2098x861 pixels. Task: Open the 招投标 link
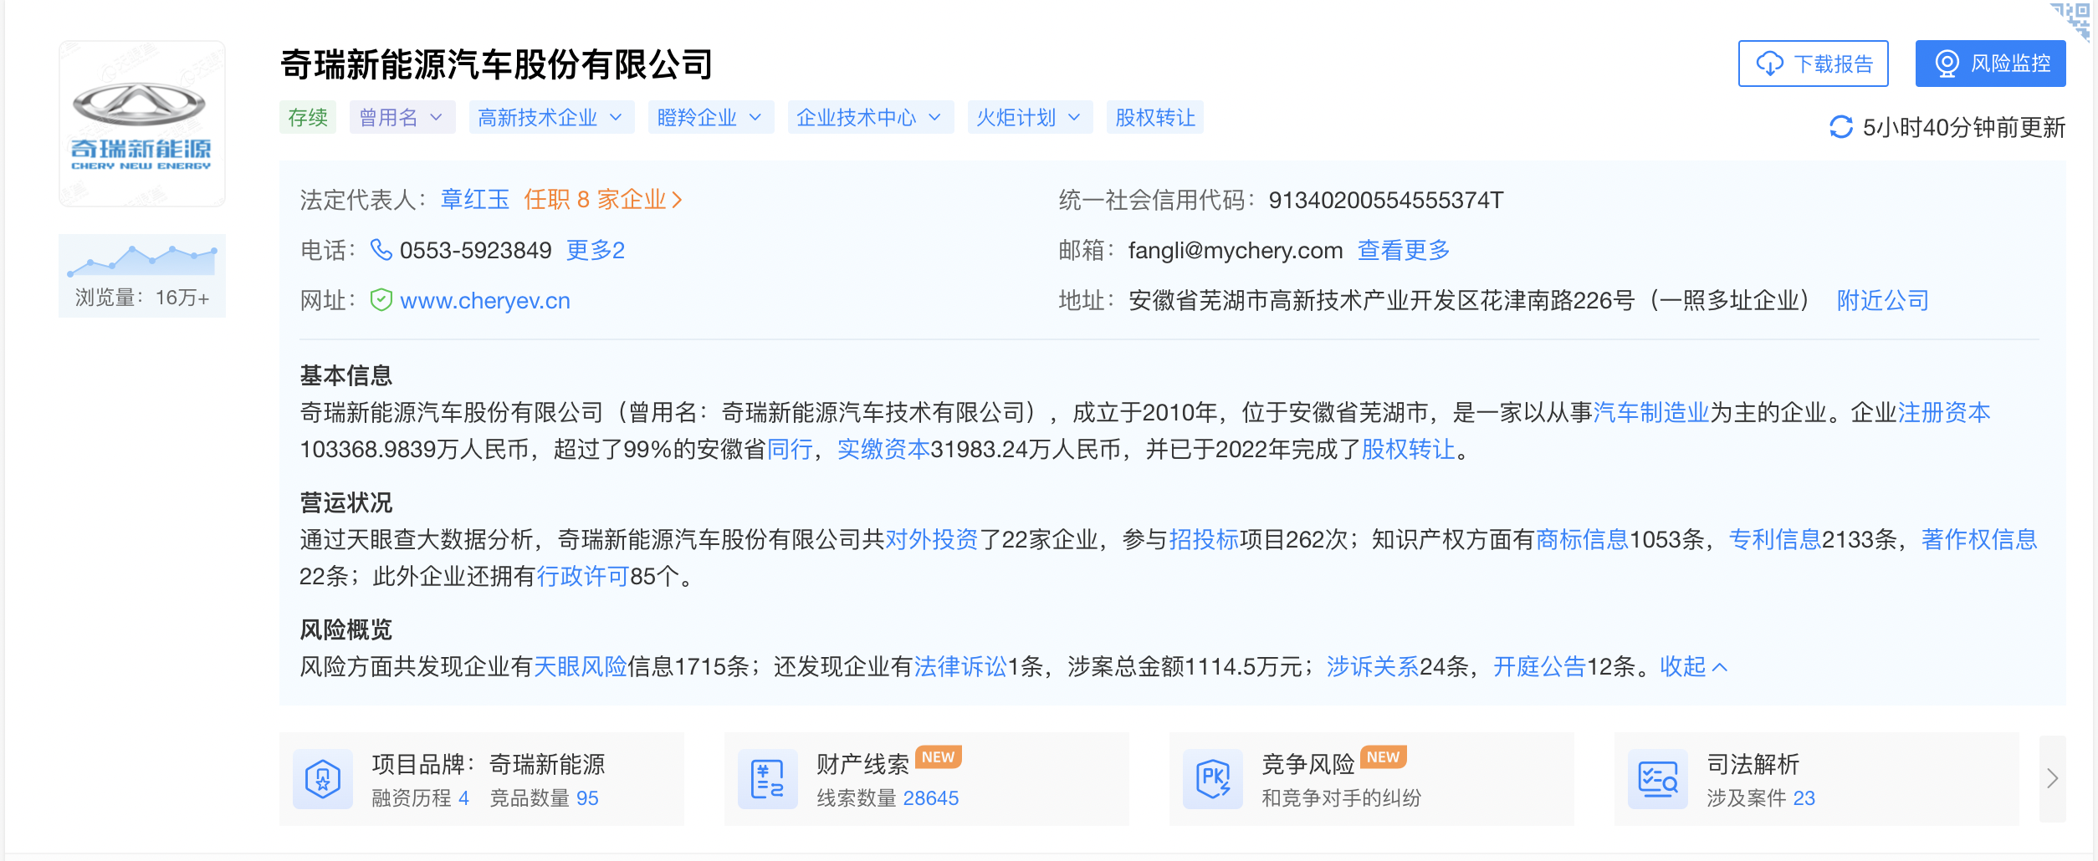tap(1204, 539)
